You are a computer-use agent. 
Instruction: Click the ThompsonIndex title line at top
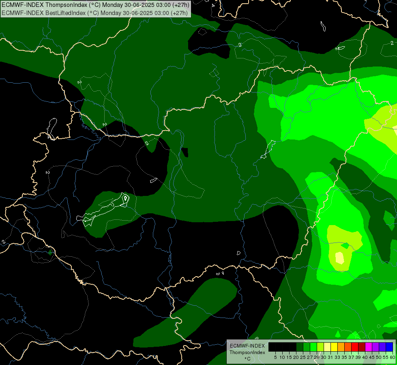[95, 5]
